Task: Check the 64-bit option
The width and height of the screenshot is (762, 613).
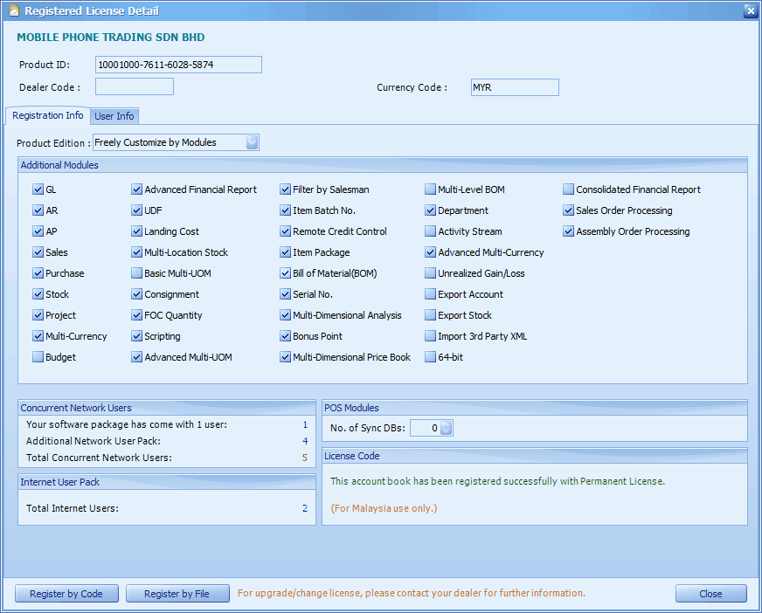Action: click(x=430, y=357)
